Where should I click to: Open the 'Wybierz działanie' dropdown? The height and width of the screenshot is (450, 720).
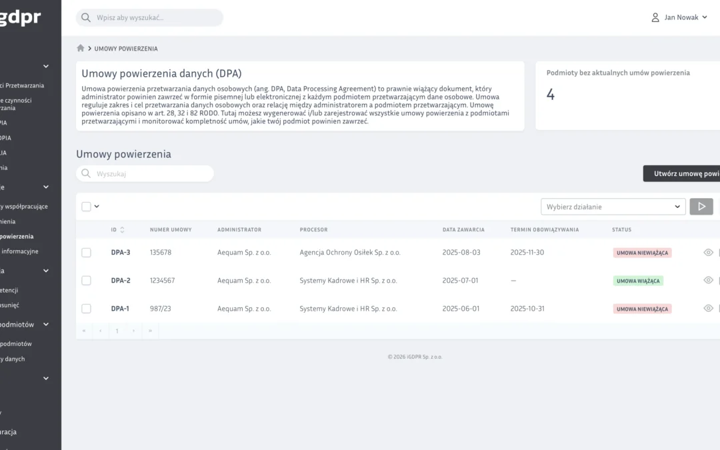[612, 207]
